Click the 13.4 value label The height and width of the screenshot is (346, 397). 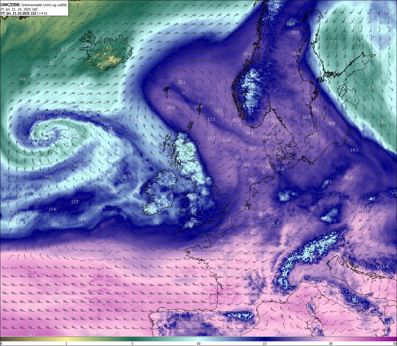pyautogui.click(x=384, y=267)
